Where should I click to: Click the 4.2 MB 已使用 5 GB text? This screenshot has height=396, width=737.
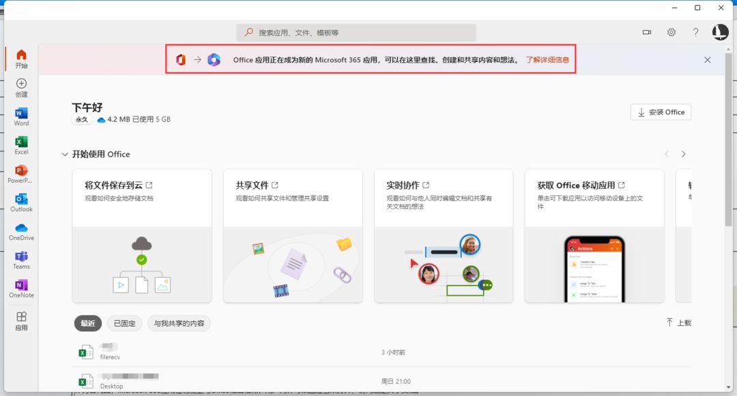click(x=139, y=120)
